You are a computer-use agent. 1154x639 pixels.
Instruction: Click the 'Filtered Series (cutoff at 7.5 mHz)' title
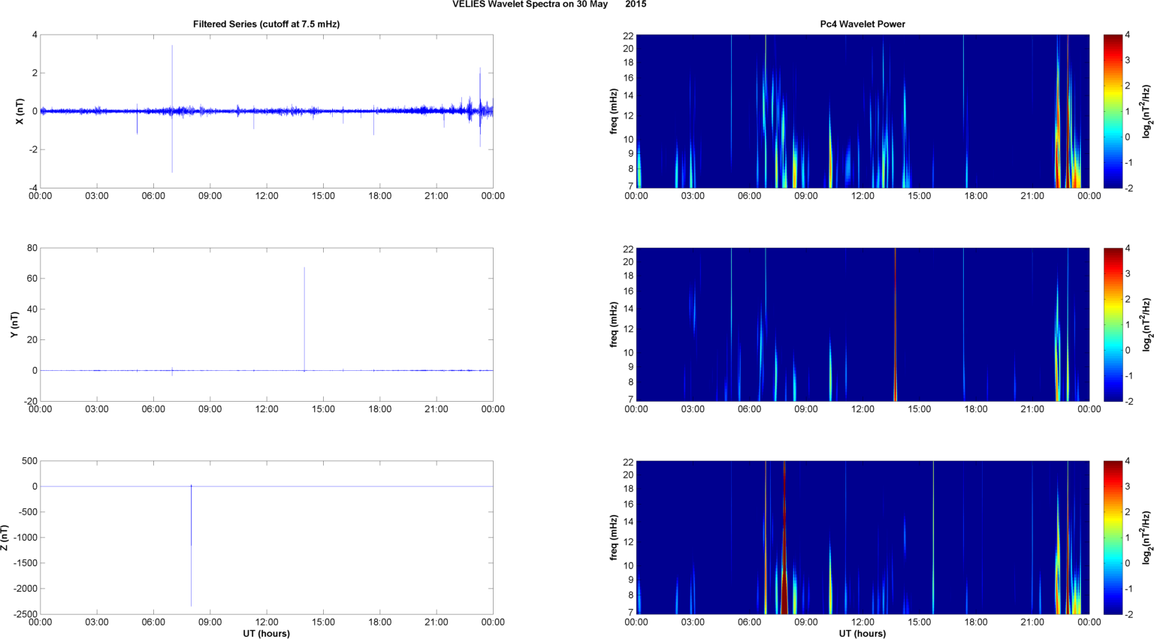(266, 24)
